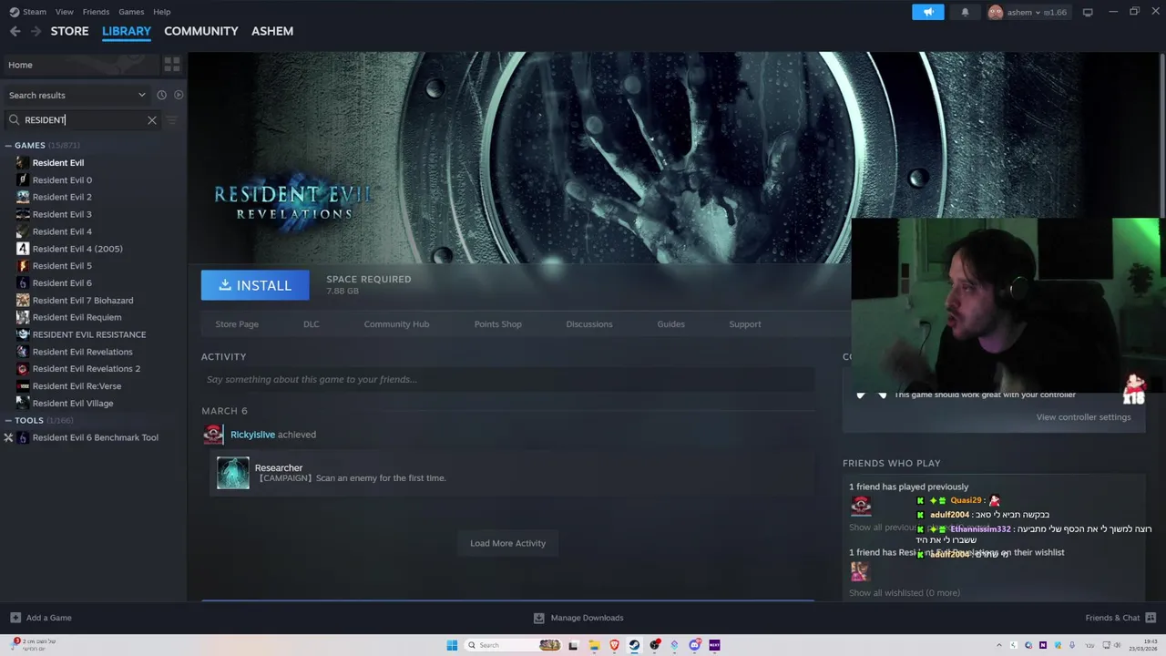The height and width of the screenshot is (656, 1166).
Task: Click the library search field
Action: pyautogui.click(x=82, y=120)
